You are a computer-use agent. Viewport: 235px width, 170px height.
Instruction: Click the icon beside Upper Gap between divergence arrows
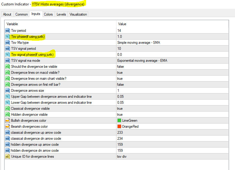(x=8, y=97)
